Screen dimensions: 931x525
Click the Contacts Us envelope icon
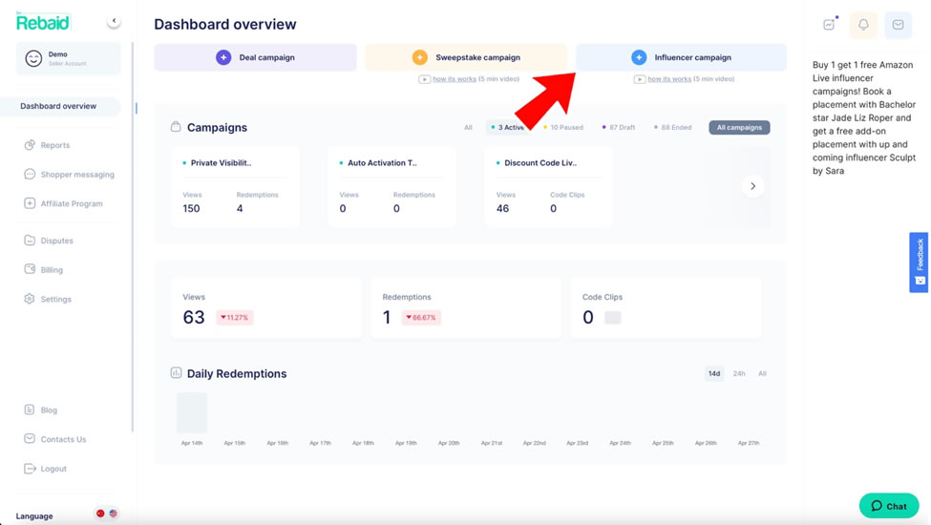pos(29,438)
